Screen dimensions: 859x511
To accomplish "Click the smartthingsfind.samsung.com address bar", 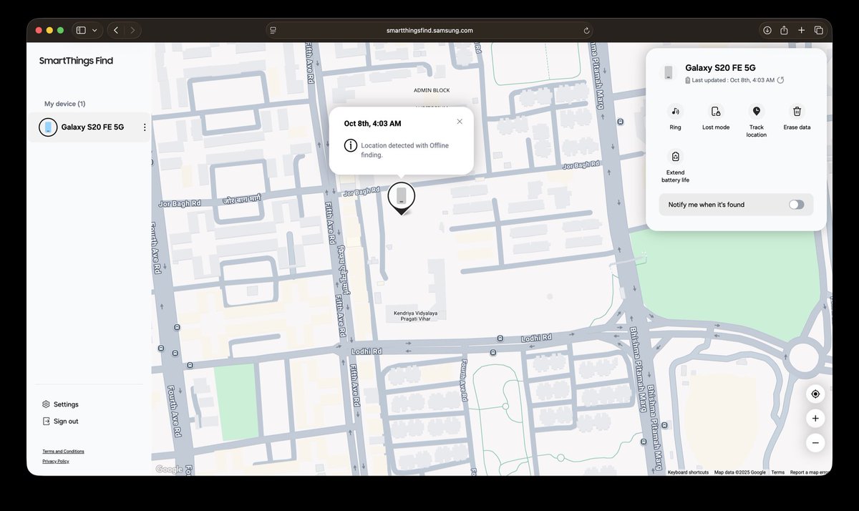I will coord(429,30).
